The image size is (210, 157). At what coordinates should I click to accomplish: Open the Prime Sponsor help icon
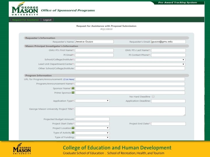(x=73, y=92)
